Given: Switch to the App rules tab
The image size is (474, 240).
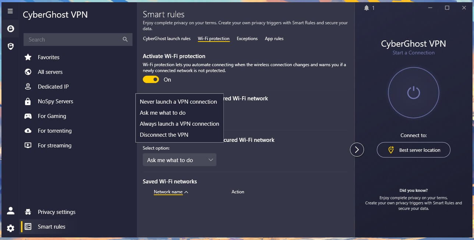Looking at the screenshot, I should point(274,39).
